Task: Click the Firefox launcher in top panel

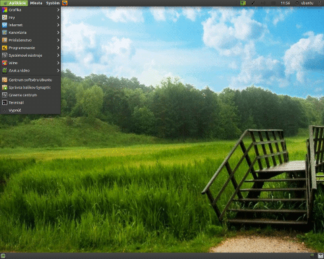Action: [x=65, y=3]
